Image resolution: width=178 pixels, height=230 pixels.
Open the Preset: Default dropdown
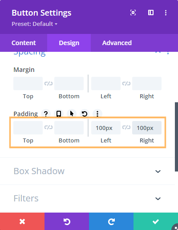pyautogui.click(x=34, y=24)
